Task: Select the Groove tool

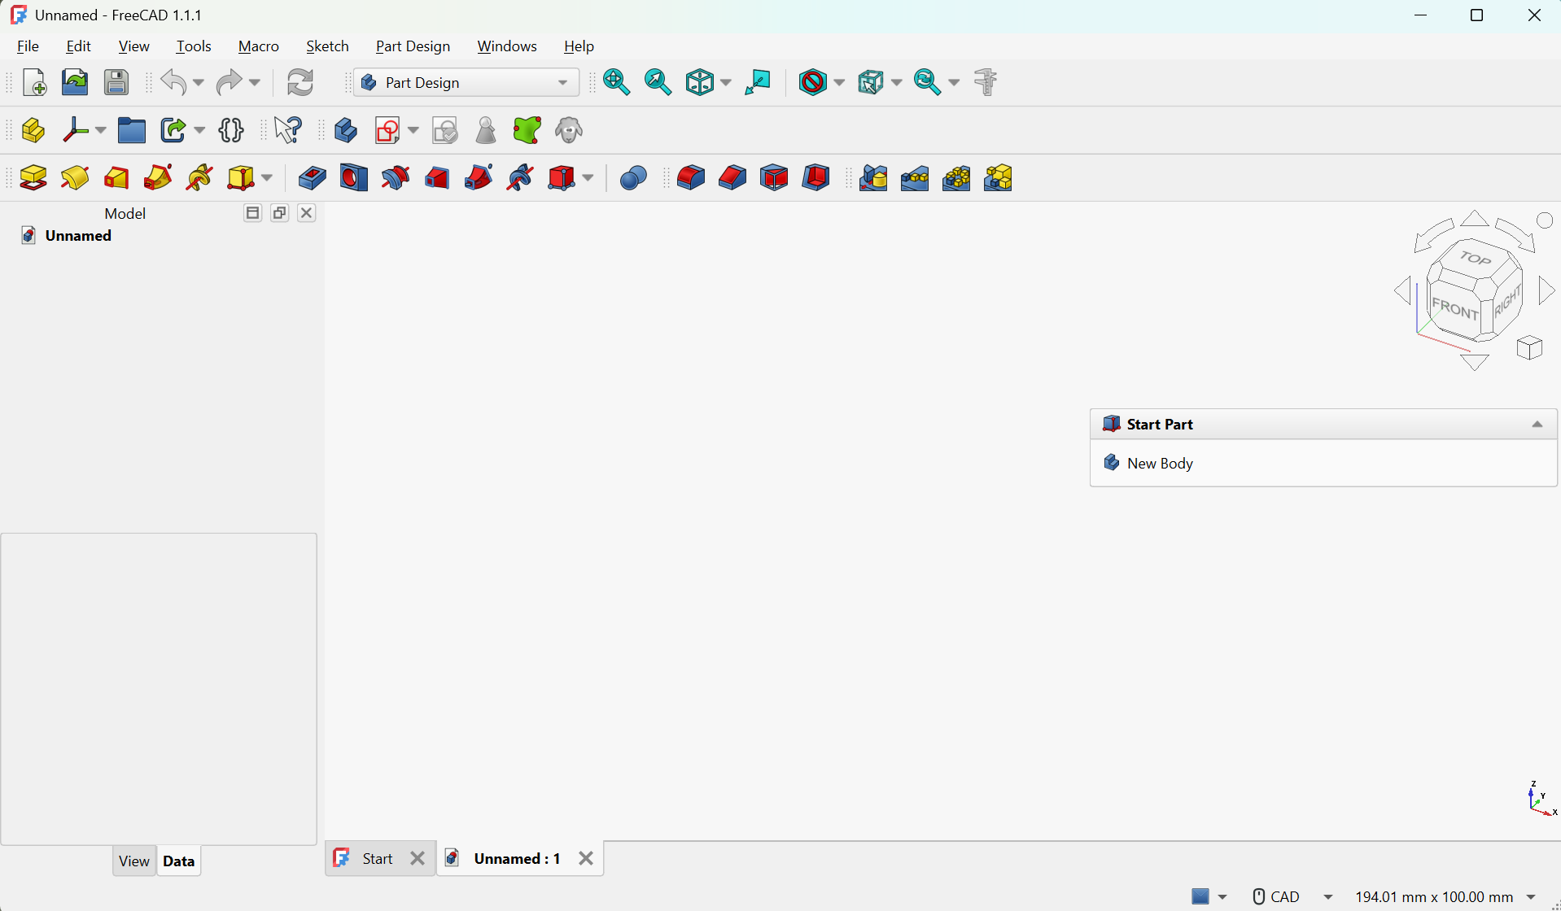Action: (x=396, y=177)
